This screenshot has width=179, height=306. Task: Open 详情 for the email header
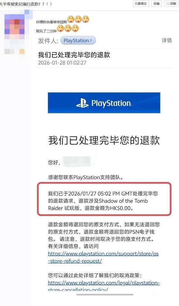pyautogui.click(x=167, y=40)
